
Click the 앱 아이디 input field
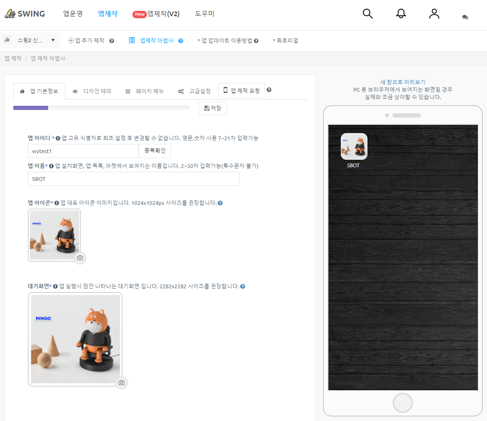point(83,151)
